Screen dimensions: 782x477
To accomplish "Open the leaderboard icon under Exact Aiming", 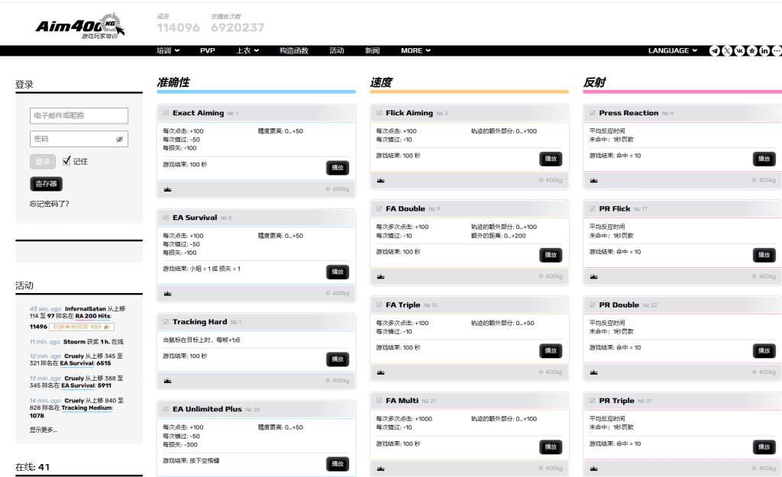I will click(167, 189).
